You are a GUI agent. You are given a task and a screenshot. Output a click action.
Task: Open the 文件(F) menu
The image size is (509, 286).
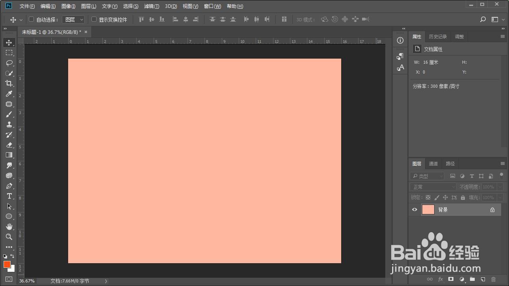point(27,6)
